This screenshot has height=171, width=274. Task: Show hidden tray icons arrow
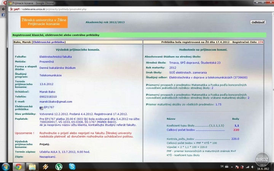coord(232,167)
